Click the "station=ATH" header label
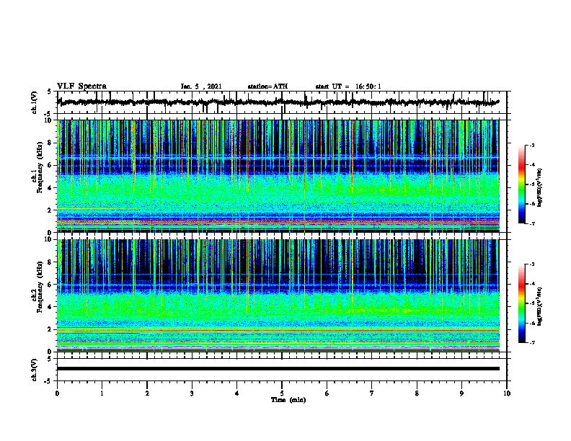The height and width of the screenshot is (441, 571). click(267, 86)
